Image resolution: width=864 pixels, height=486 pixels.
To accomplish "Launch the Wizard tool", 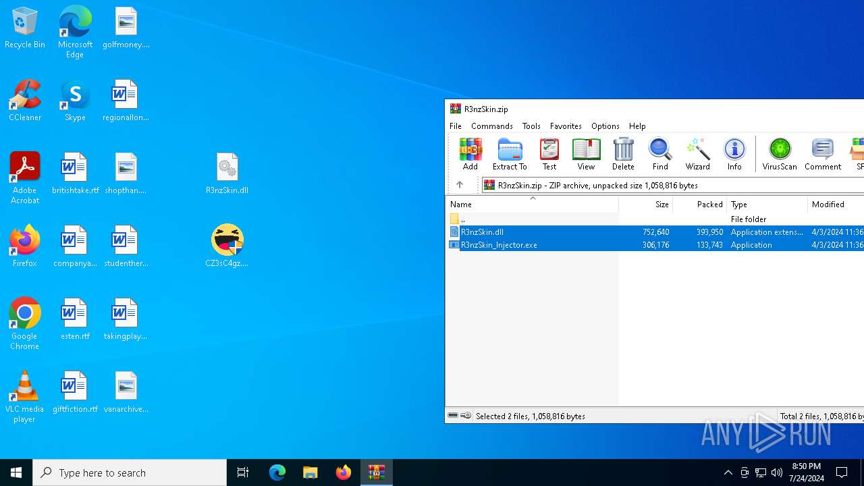I will tap(697, 154).
